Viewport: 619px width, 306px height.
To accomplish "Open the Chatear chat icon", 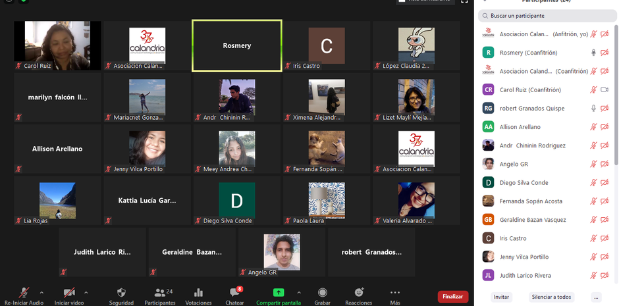I will (x=235, y=293).
